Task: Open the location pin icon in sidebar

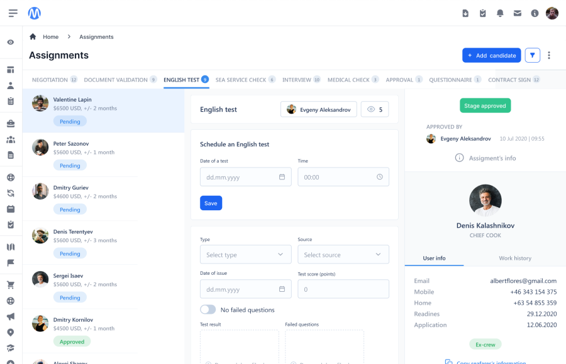Action: point(11,332)
